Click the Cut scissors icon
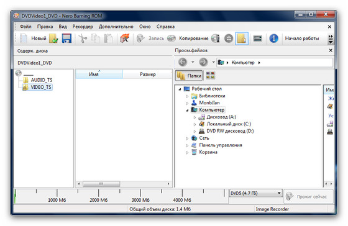 (83, 38)
